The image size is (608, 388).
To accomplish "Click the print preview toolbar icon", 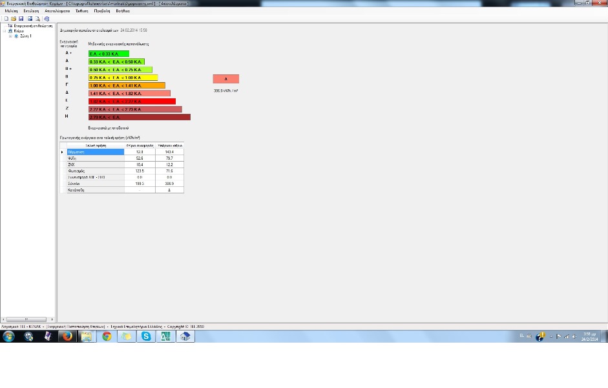I will point(37,19).
